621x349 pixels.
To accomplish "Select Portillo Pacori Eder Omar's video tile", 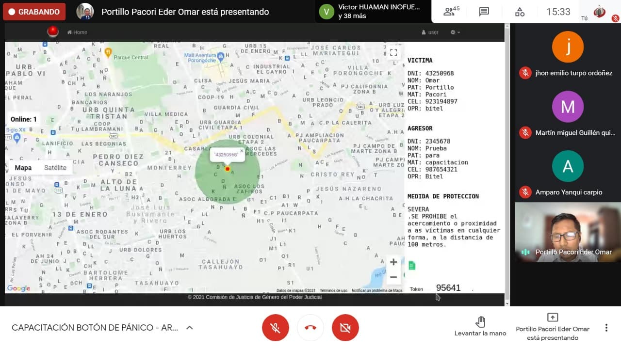I will 568,232.
